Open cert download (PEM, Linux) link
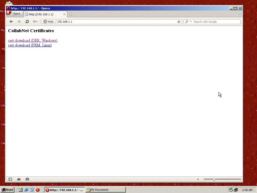 (x=30, y=45)
